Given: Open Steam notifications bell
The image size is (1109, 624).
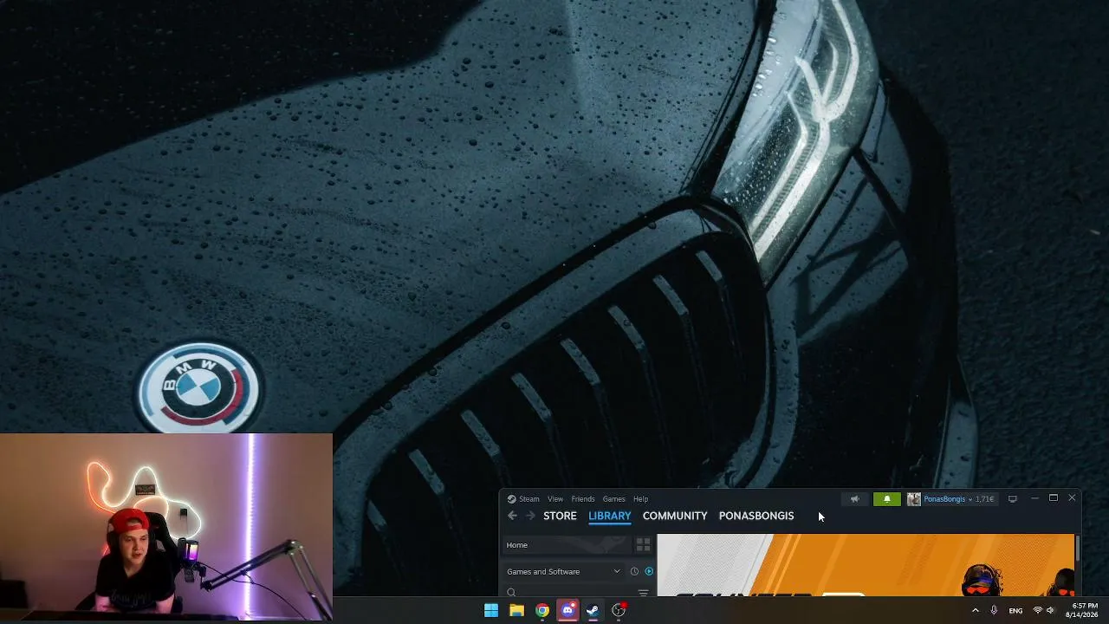Looking at the screenshot, I should (x=886, y=499).
